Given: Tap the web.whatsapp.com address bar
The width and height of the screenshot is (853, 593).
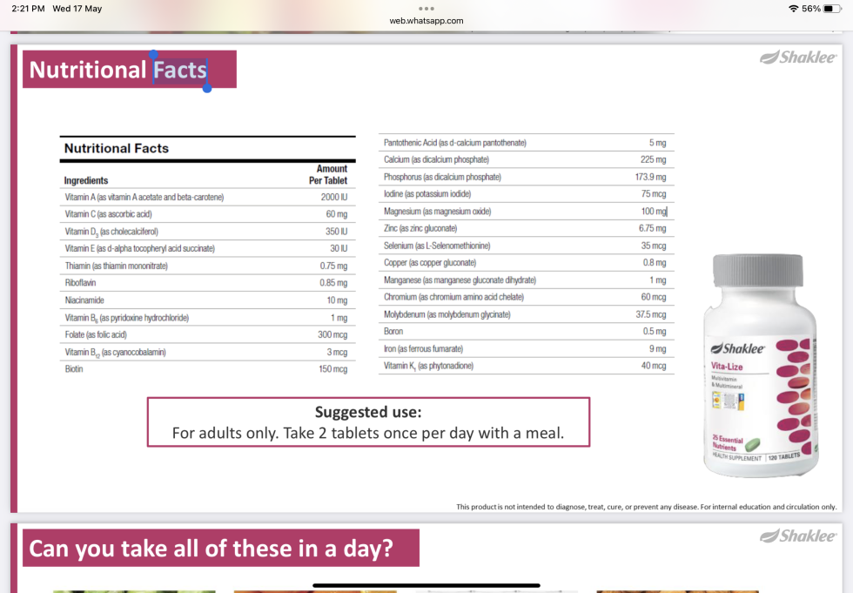Looking at the screenshot, I should pyautogui.click(x=426, y=21).
